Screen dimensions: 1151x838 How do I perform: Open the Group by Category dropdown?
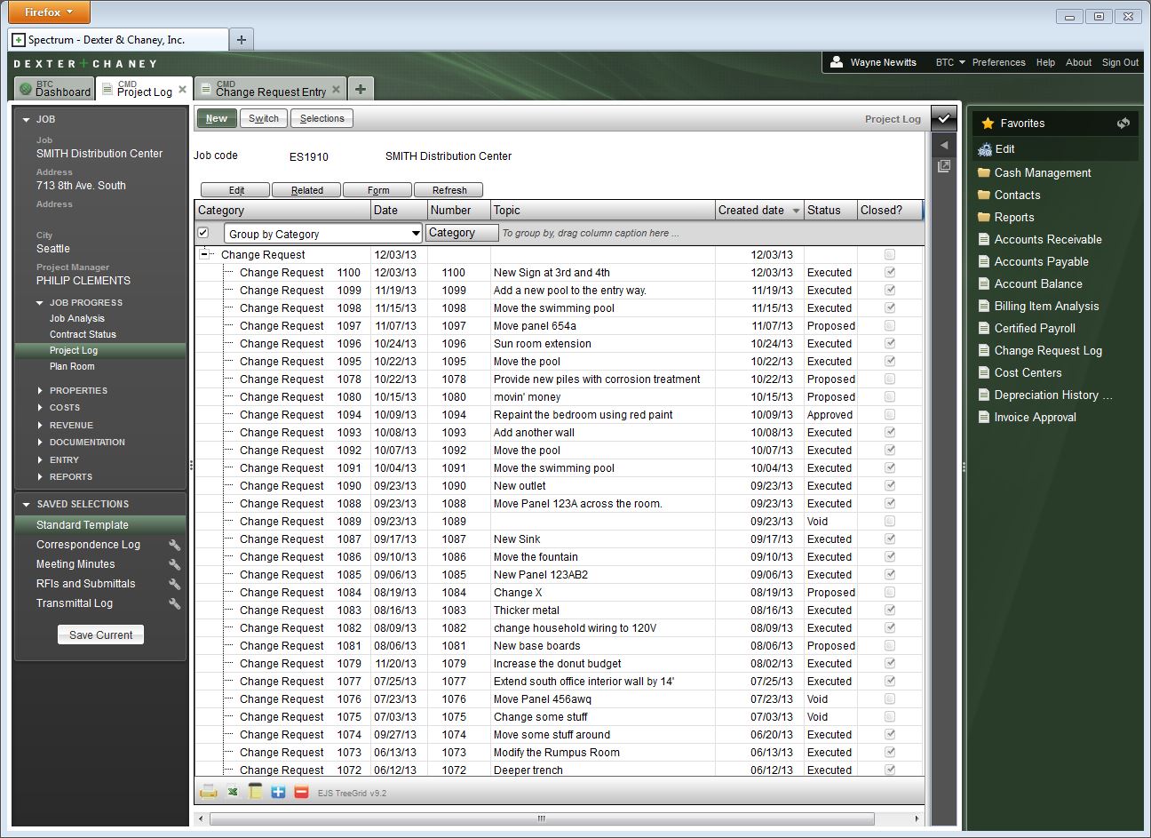(x=415, y=234)
